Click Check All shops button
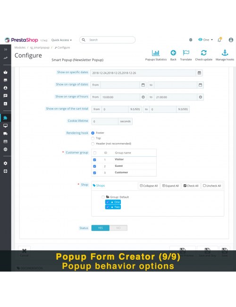This screenshot has width=236, height=307. tap(191, 186)
